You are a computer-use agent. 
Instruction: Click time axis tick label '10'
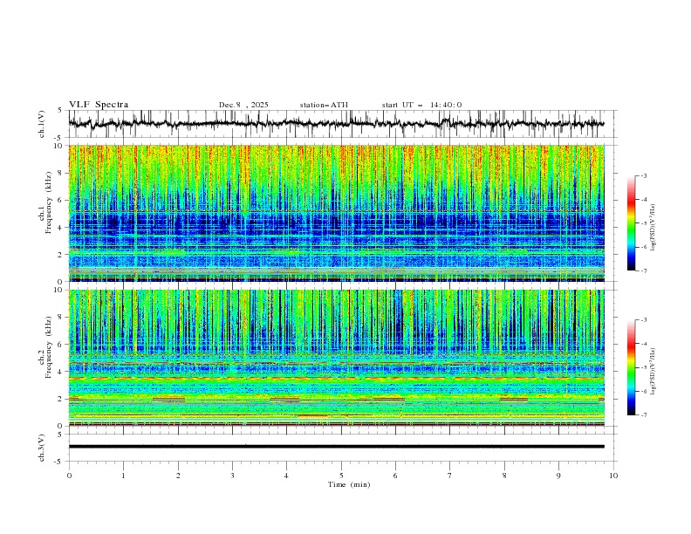[613, 476]
